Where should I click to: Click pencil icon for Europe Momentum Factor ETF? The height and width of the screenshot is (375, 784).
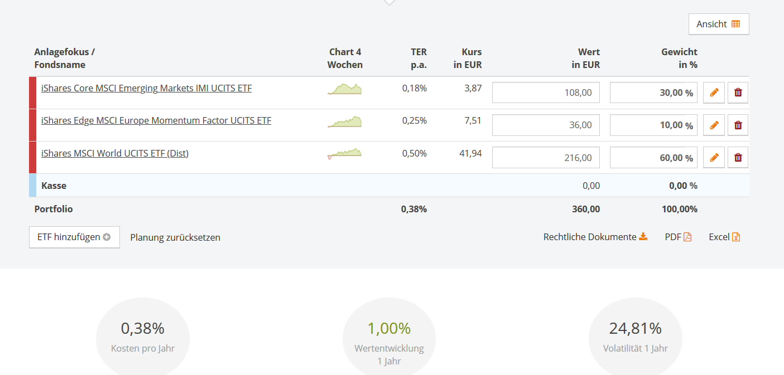(714, 125)
